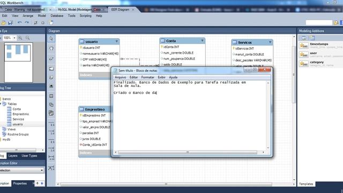Select 1:1 non-identifying relationship tool

51,124
